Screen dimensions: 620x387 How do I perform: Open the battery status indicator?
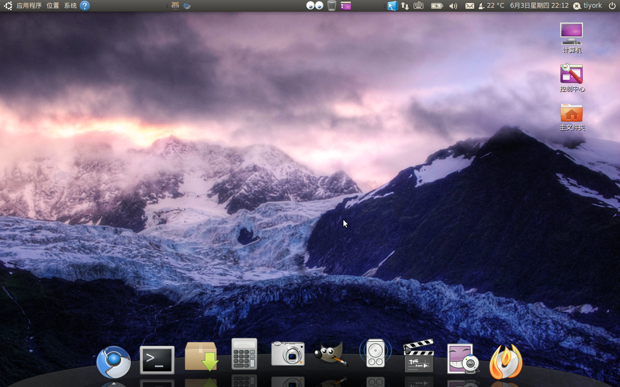coord(437,6)
